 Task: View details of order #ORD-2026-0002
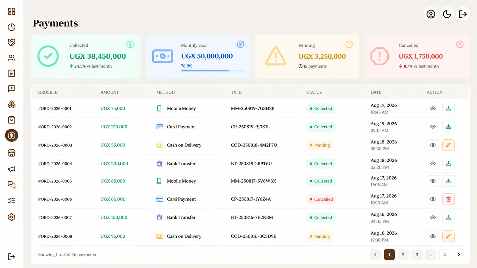pyautogui.click(x=433, y=127)
